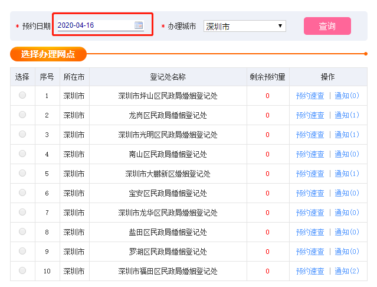Open 通知(1) link for 龙岗区 row
This screenshot has height=287, width=377.
tap(347, 115)
